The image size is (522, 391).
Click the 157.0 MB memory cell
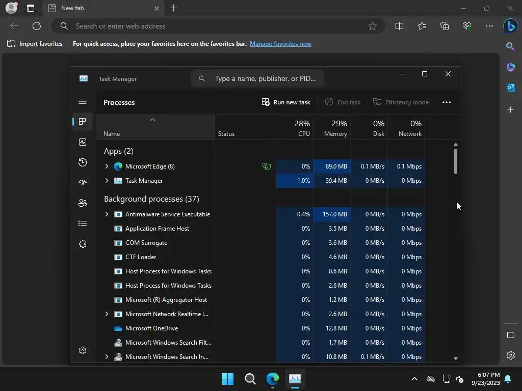(332, 214)
